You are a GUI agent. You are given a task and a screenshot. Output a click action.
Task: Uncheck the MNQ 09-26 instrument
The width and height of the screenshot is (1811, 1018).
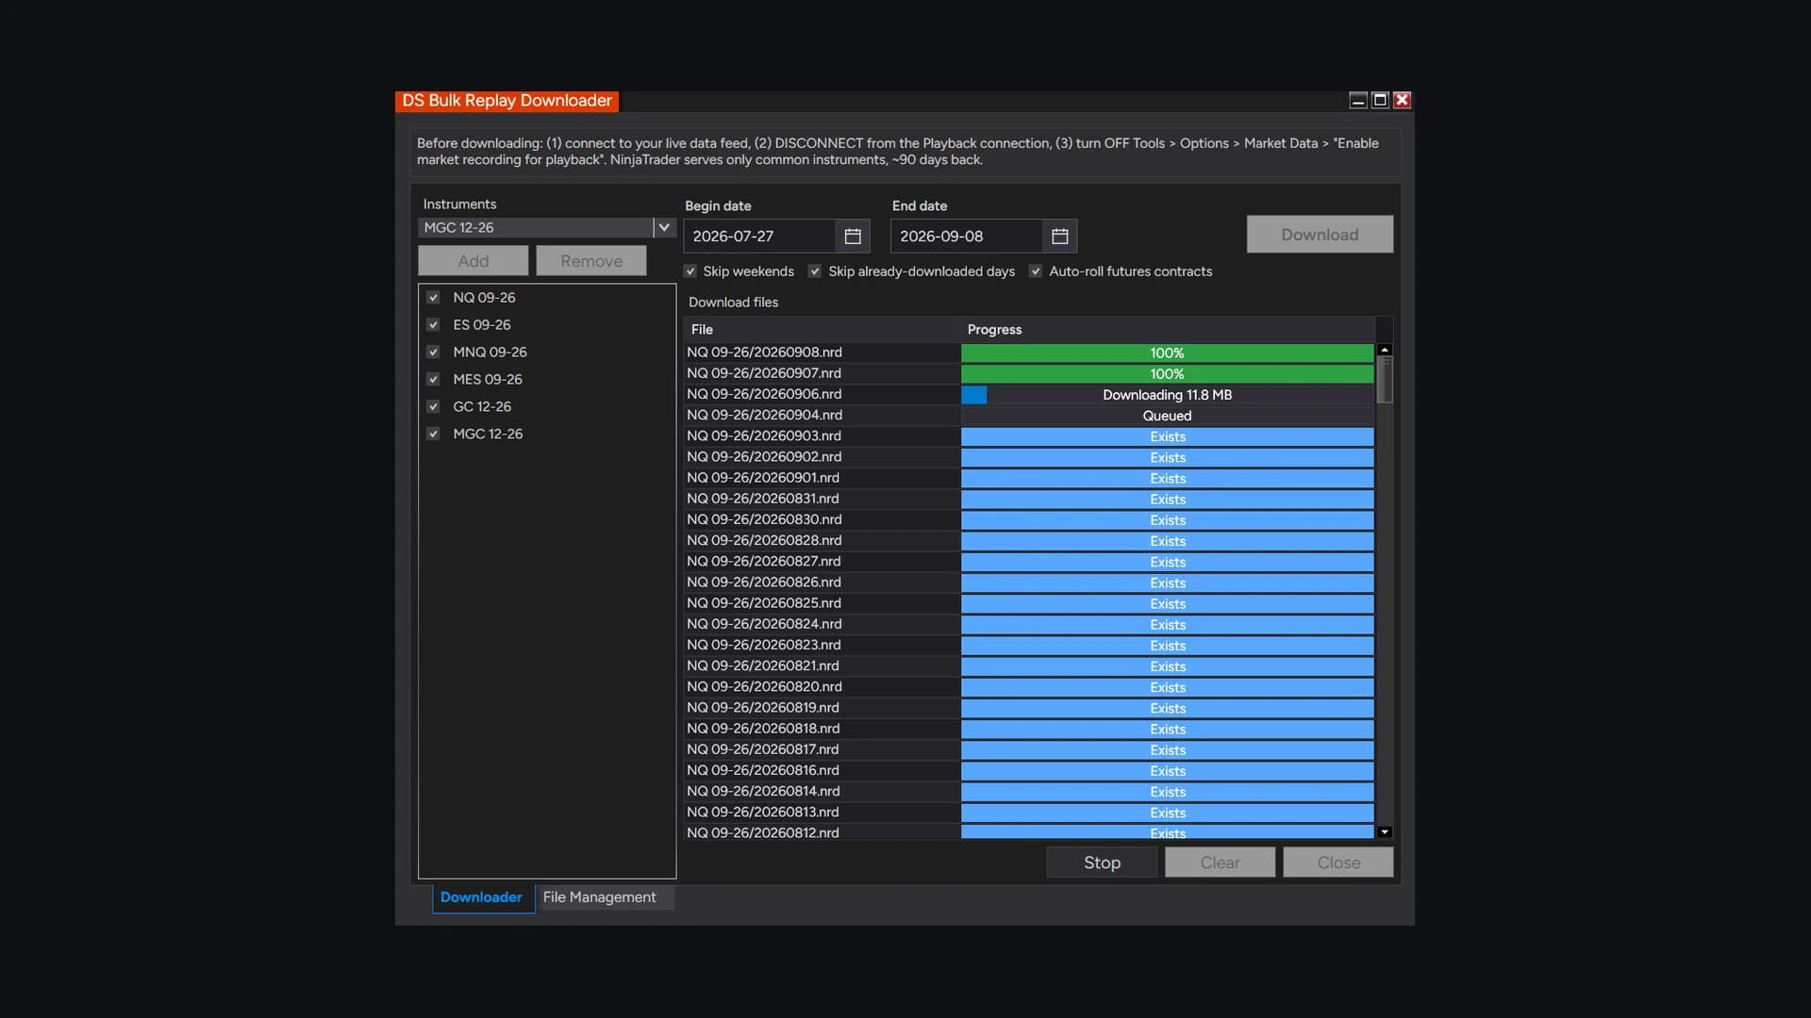433,353
